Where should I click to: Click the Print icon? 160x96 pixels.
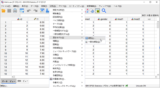[15, 11]
